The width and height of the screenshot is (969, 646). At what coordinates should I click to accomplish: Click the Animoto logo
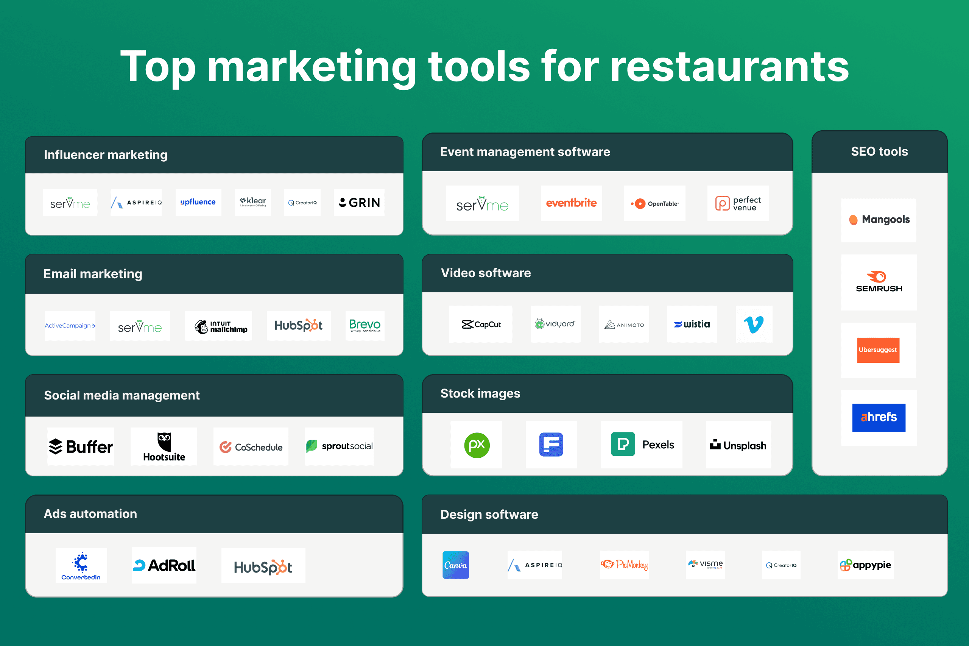coord(624,324)
